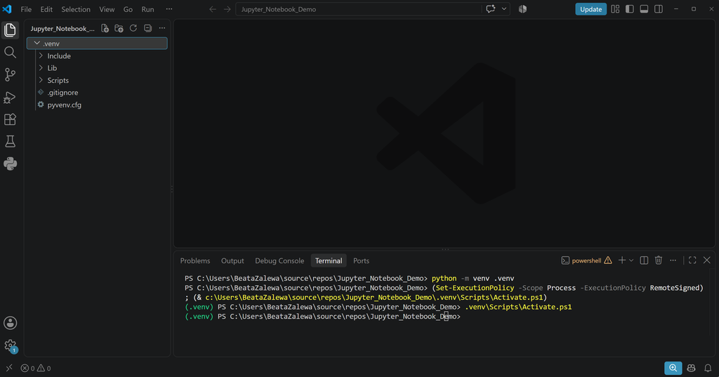The width and height of the screenshot is (719, 377).
Task: Open the Accounts menu icon
Action: coord(10,323)
